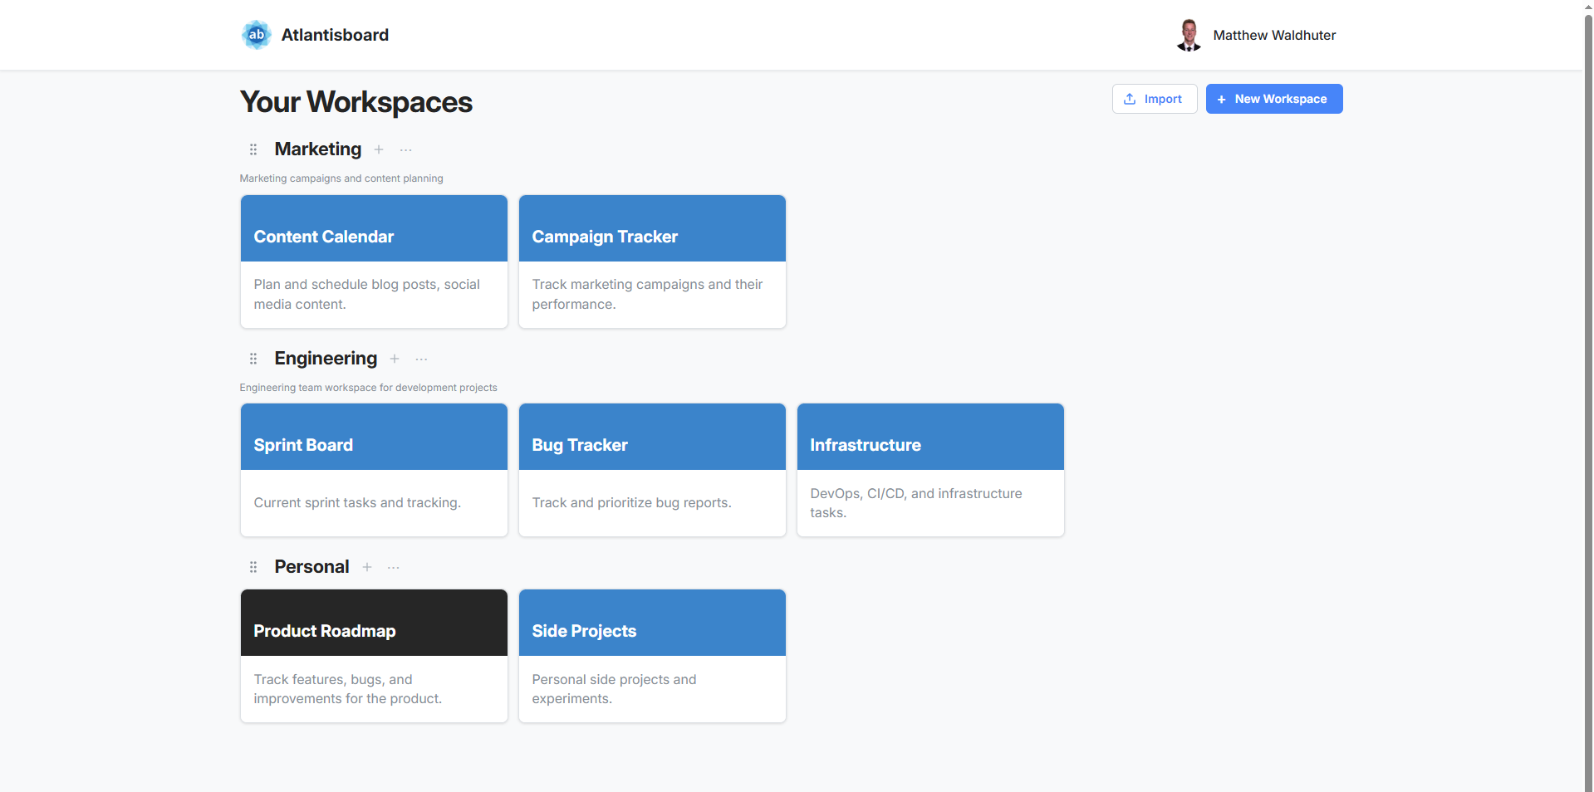1594x792 pixels.
Task: Click 'Engineering team workspace for development projects' text
Action: point(368,388)
